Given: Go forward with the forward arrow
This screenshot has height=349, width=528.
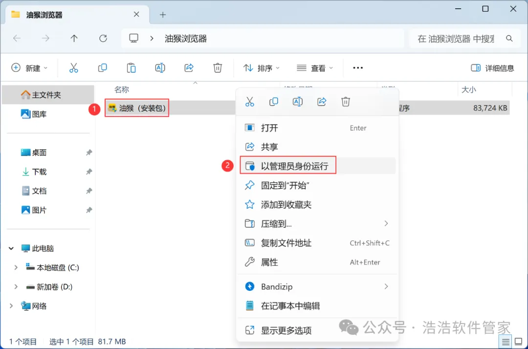Looking at the screenshot, I should tap(45, 38).
